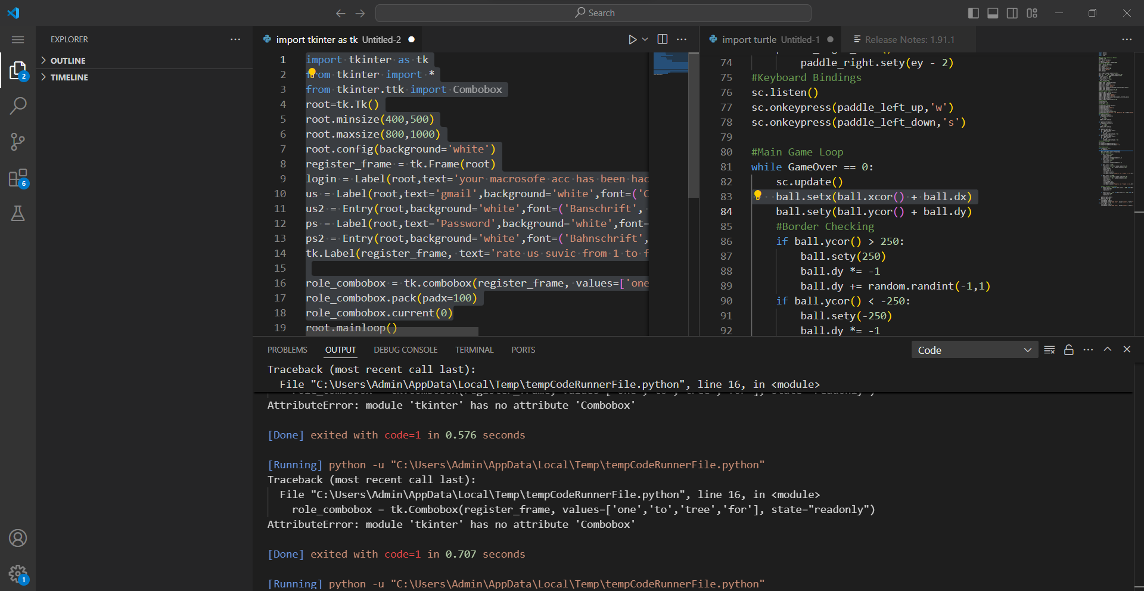
Task: Show code actions lightbulb on line 2
Action: pos(312,73)
